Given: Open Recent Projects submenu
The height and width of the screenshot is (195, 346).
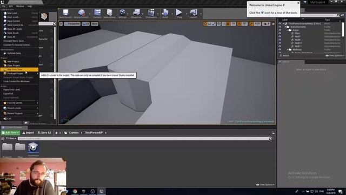Looking at the screenshot, I should 19,113.
